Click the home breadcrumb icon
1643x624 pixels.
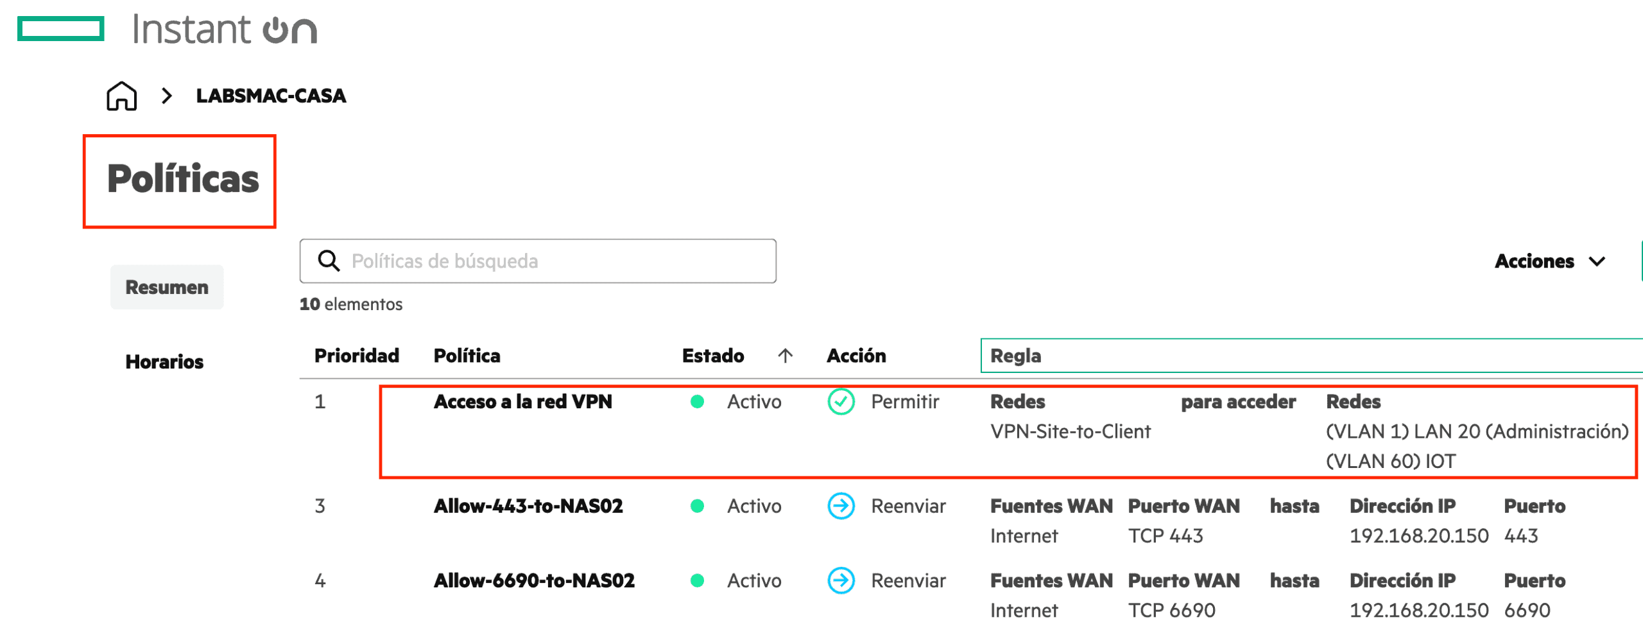[121, 96]
